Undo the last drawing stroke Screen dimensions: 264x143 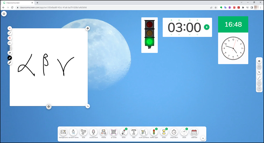pyautogui.click(x=10, y=43)
